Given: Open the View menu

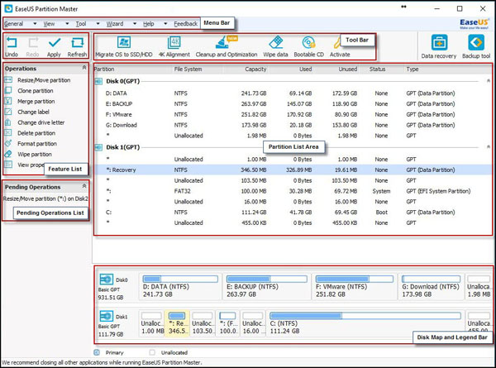Looking at the screenshot, I should point(49,24).
